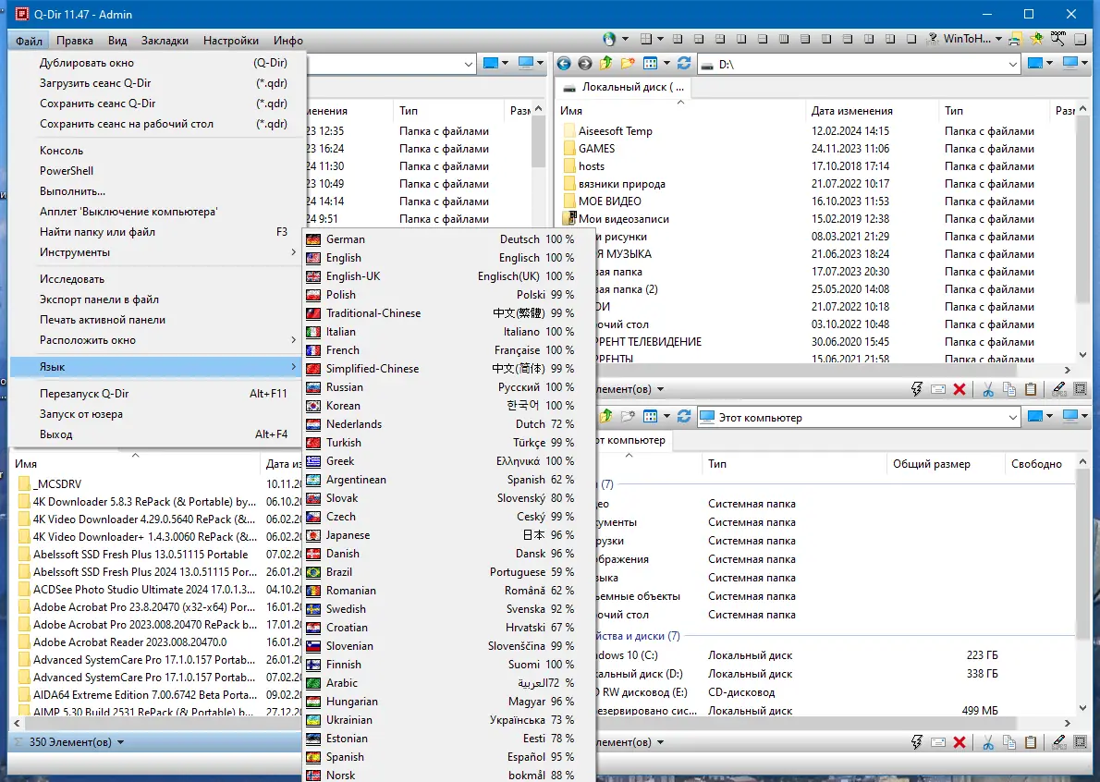The width and height of the screenshot is (1100, 782).
Task: Click red X delete icon in 'Этот компьютер' pane
Action: click(x=959, y=742)
